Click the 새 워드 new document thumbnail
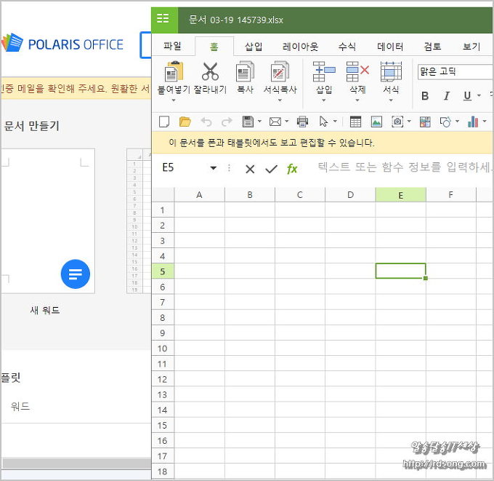494x481 pixels. [48, 221]
